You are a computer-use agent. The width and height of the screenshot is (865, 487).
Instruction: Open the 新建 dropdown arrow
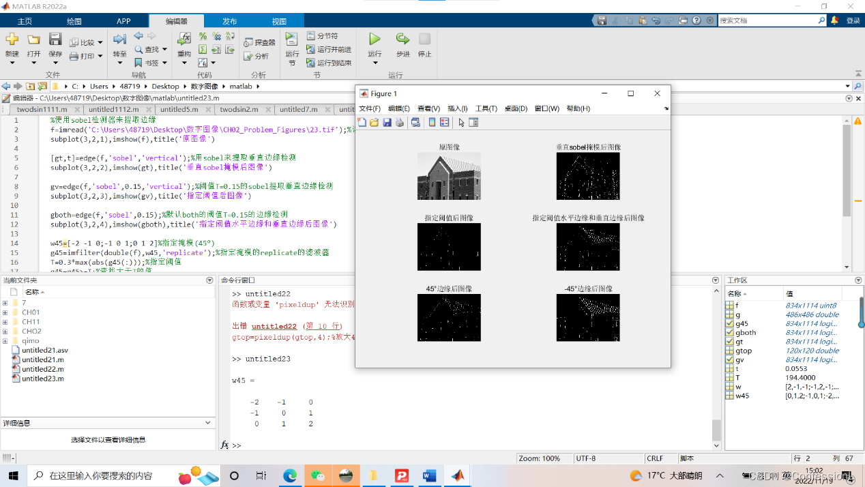pyautogui.click(x=12, y=63)
